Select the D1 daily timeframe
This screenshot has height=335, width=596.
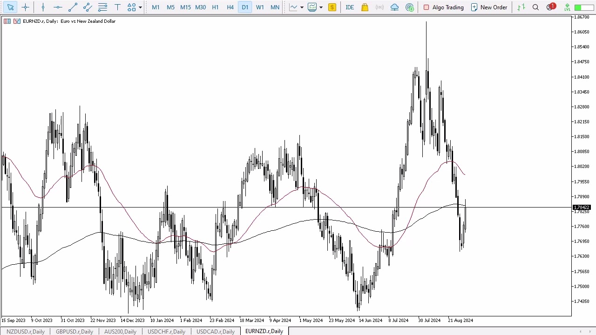(245, 7)
